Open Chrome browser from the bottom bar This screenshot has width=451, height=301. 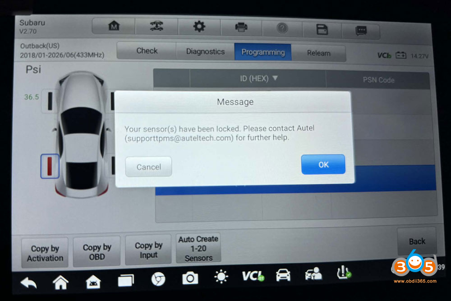coord(158,279)
